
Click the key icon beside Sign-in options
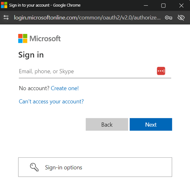point(34,167)
